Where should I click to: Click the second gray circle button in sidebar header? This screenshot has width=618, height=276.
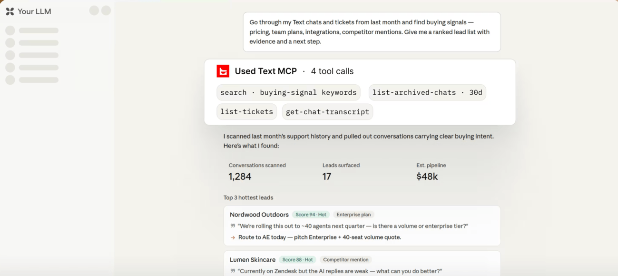click(x=106, y=10)
